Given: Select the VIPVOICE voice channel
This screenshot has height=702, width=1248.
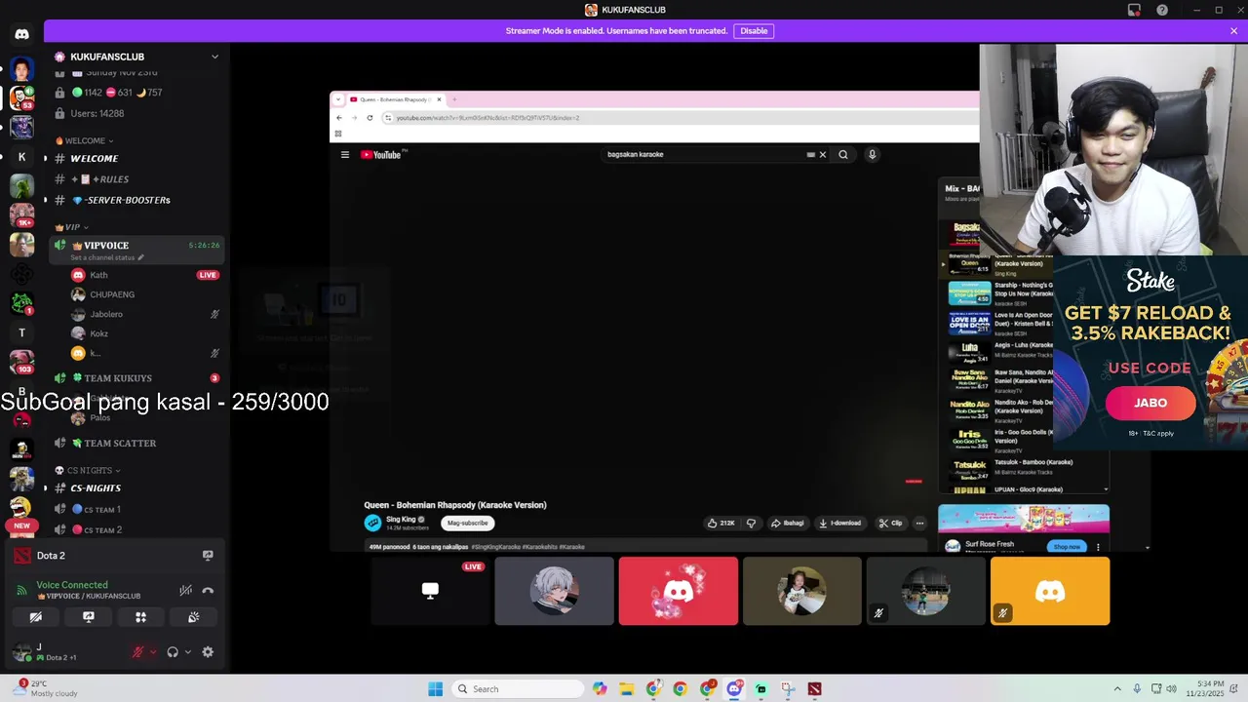Looking at the screenshot, I should pyautogui.click(x=106, y=245).
